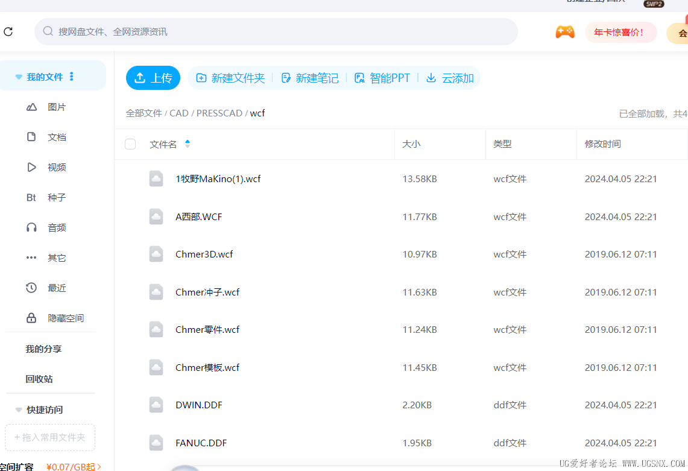
Task: Sort by 文件名 using the sort arrow
Action: coord(188,144)
